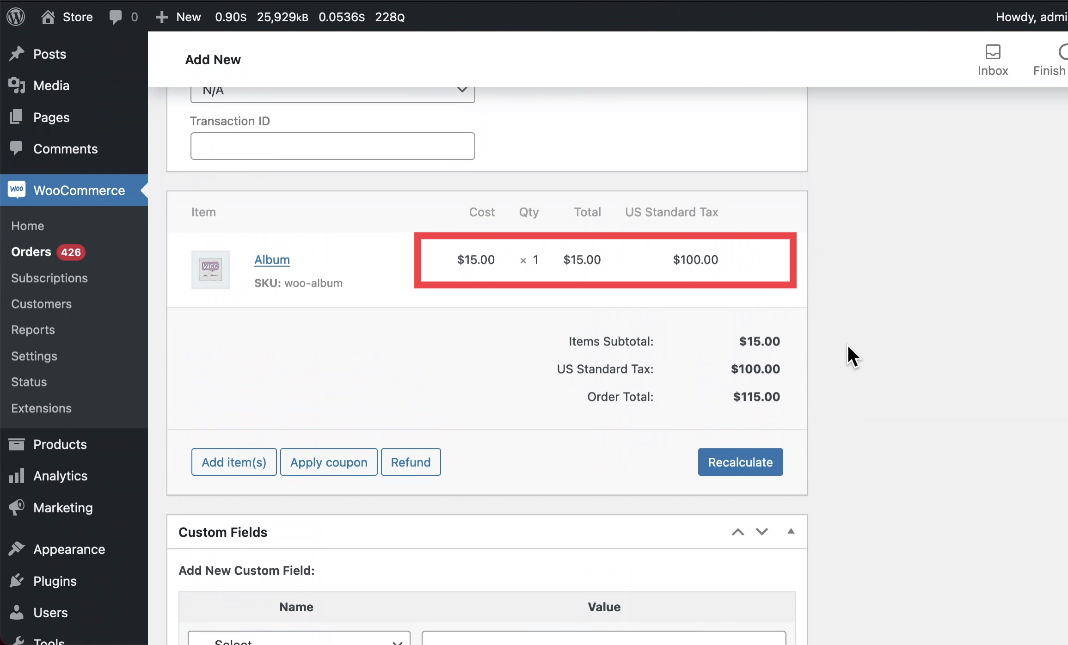Open the Orders submenu item
Screen dimensions: 1068x645
coord(31,252)
